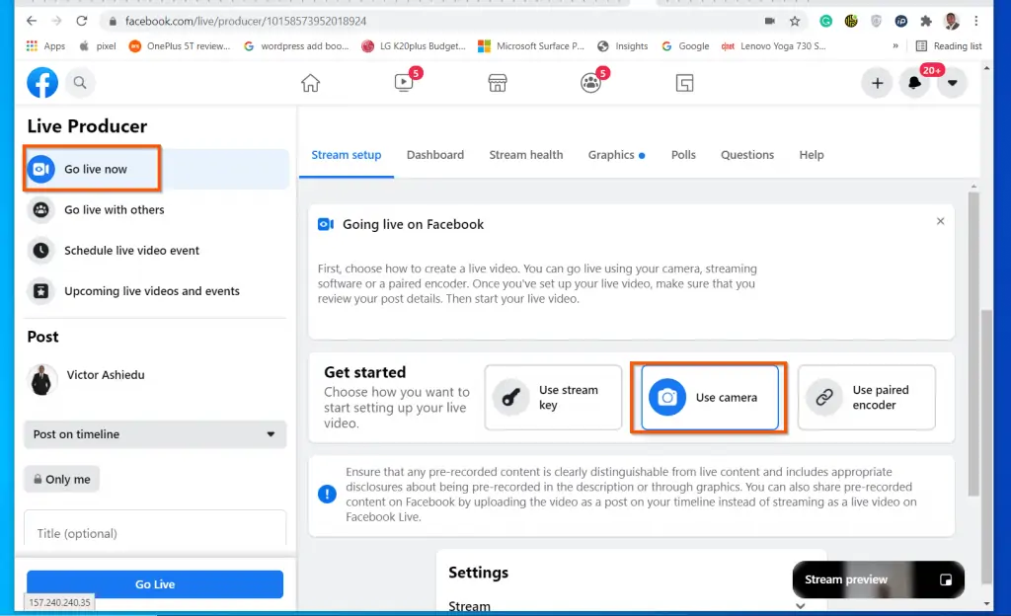Open the Reading list
Screen dimensions: 1011x616
point(949,46)
